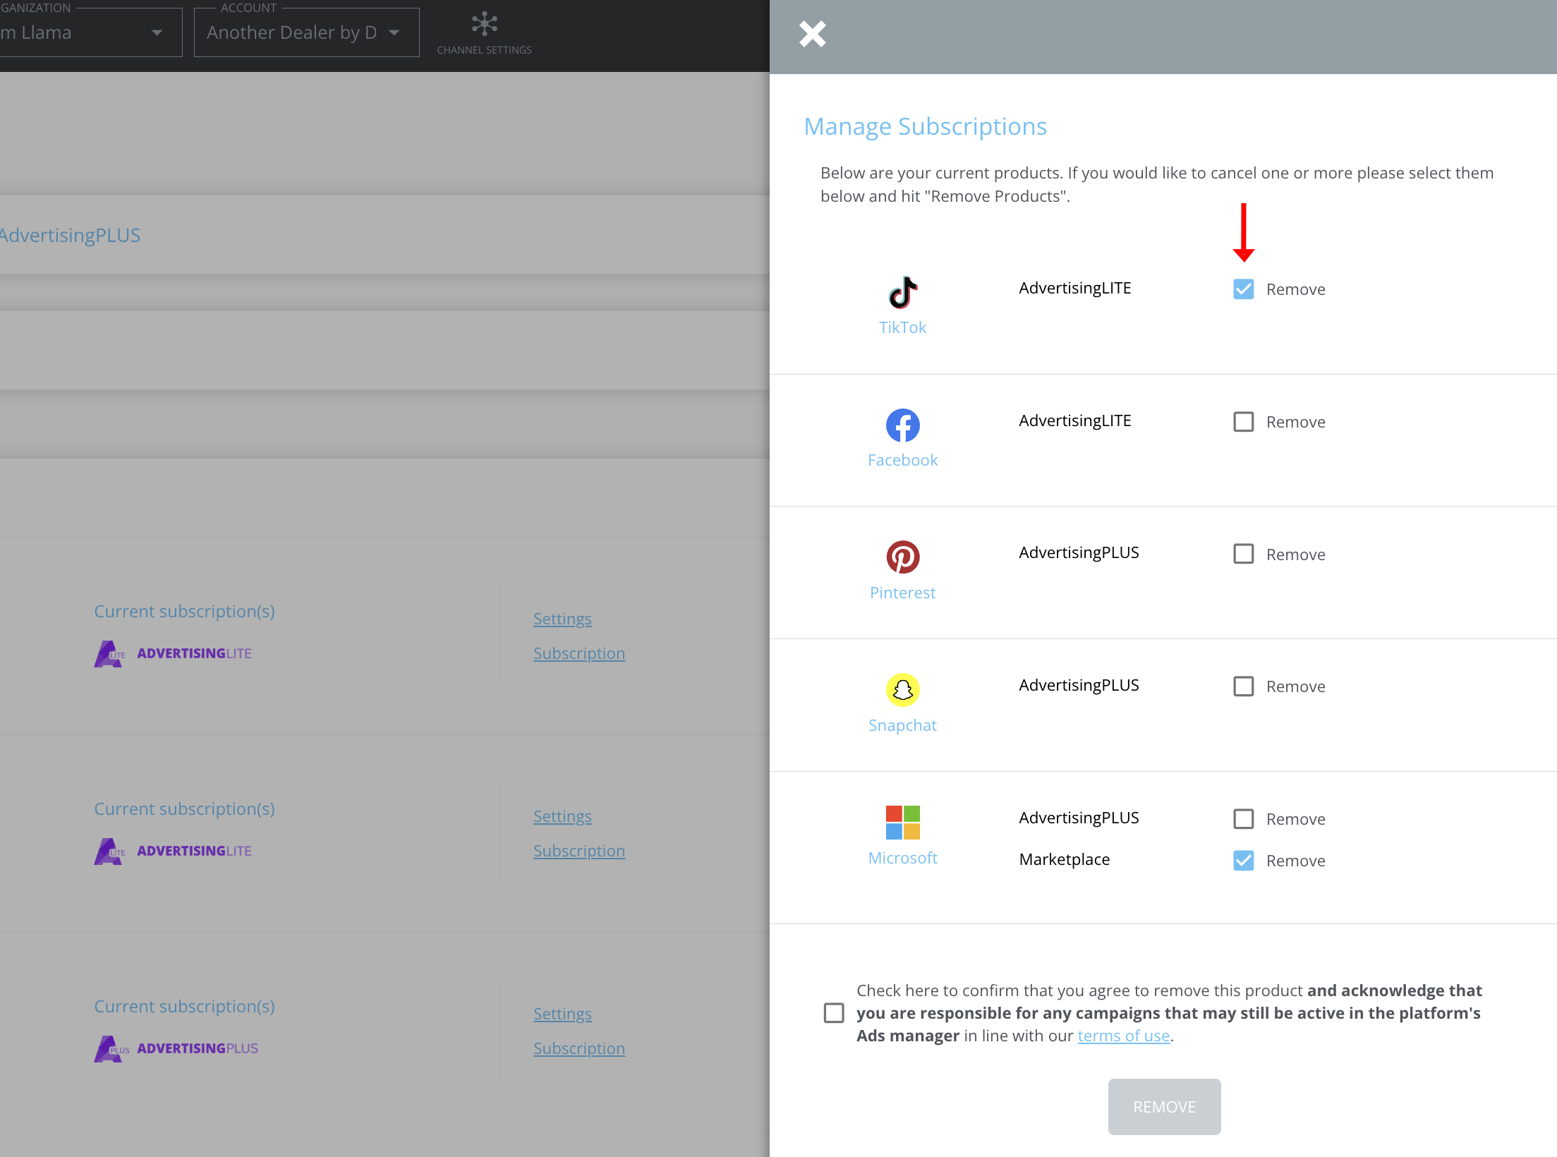This screenshot has width=1557, height=1157.
Task: Click Microsoft's AdvertisingPLUS product label
Action: tap(1079, 818)
